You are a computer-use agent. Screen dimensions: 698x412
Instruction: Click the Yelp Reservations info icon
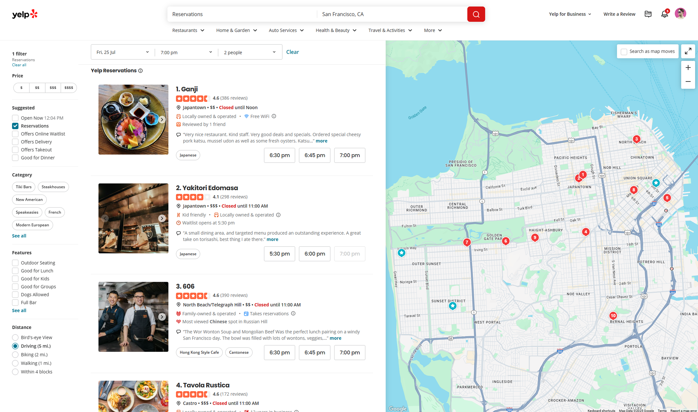coord(140,71)
